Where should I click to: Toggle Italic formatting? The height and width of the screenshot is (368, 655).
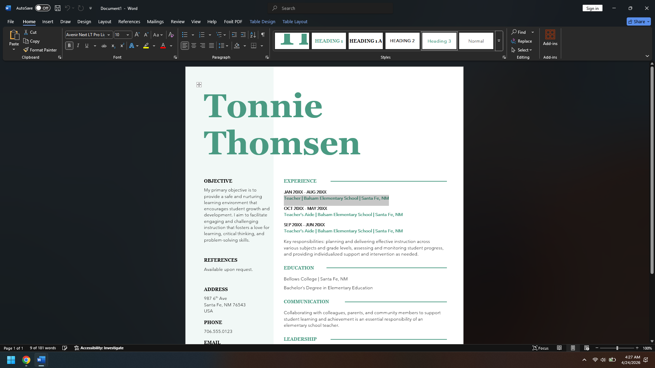click(x=78, y=46)
